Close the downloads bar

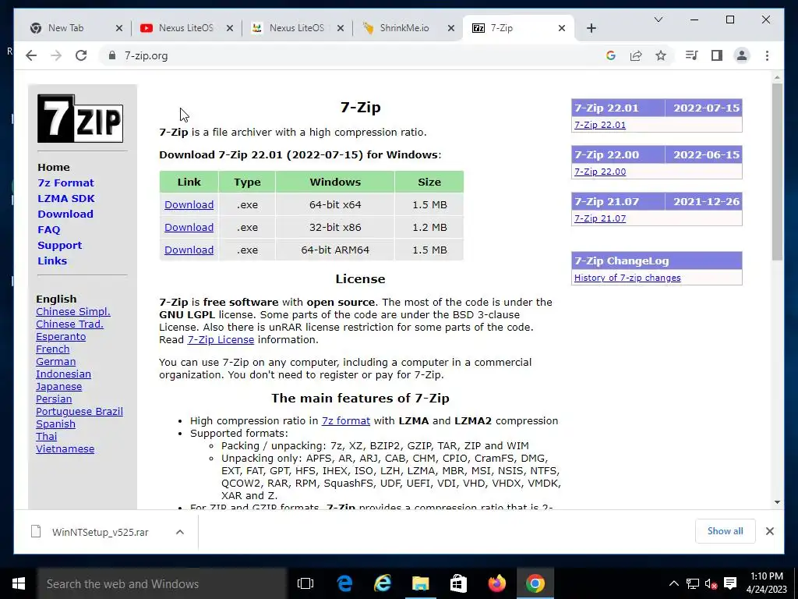pyautogui.click(x=769, y=531)
